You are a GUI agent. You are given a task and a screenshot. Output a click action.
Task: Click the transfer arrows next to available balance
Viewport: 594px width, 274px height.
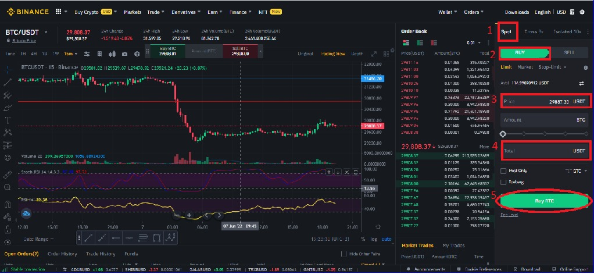(581, 83)
